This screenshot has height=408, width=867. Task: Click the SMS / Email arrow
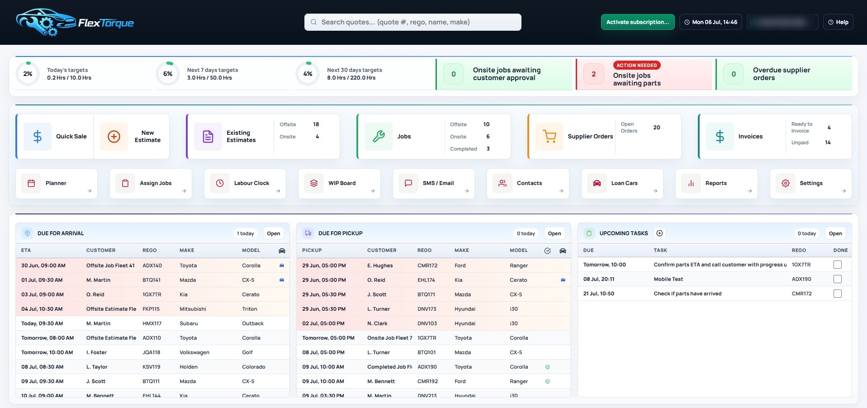pos(467,191)
